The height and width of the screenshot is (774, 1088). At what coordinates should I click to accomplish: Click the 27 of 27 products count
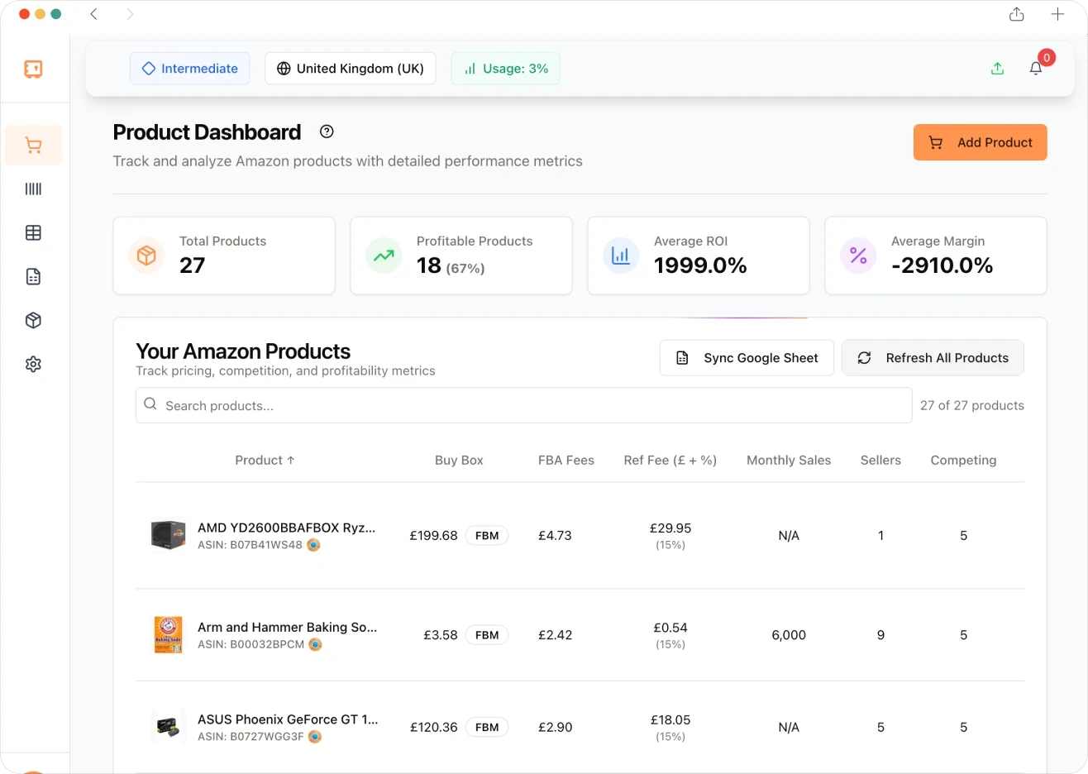point(972,405)
